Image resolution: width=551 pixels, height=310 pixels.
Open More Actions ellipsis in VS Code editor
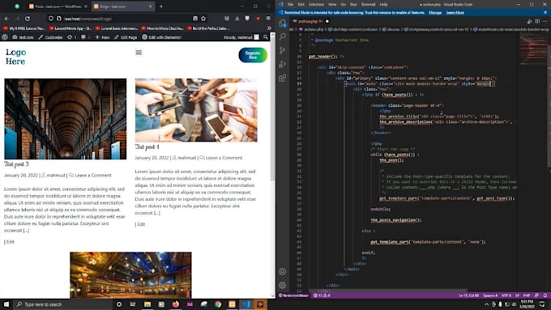[545, 21]
